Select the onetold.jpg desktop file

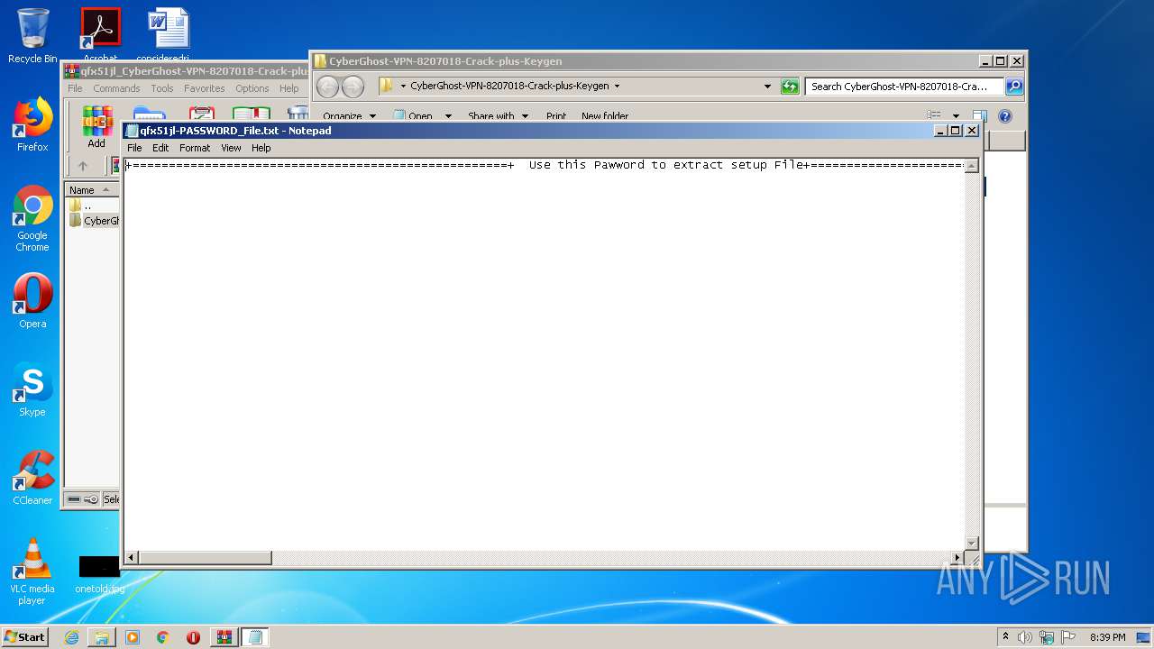point(99,574)
